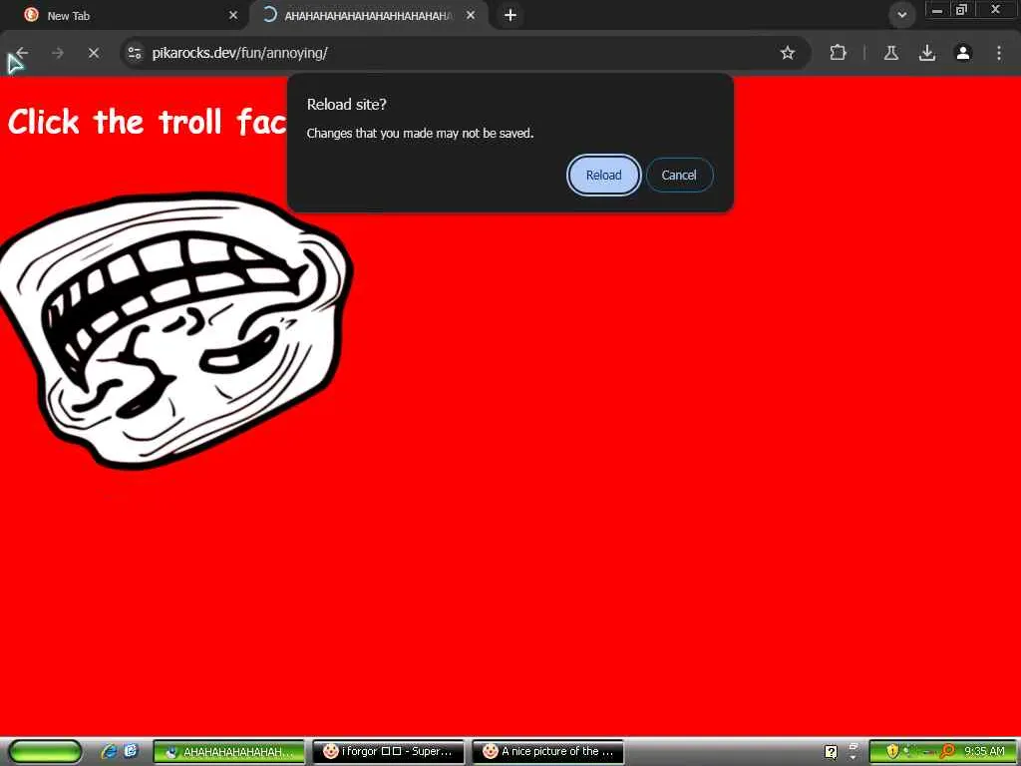Go forward to next page

pyautogui.click(x=57, y=53)
